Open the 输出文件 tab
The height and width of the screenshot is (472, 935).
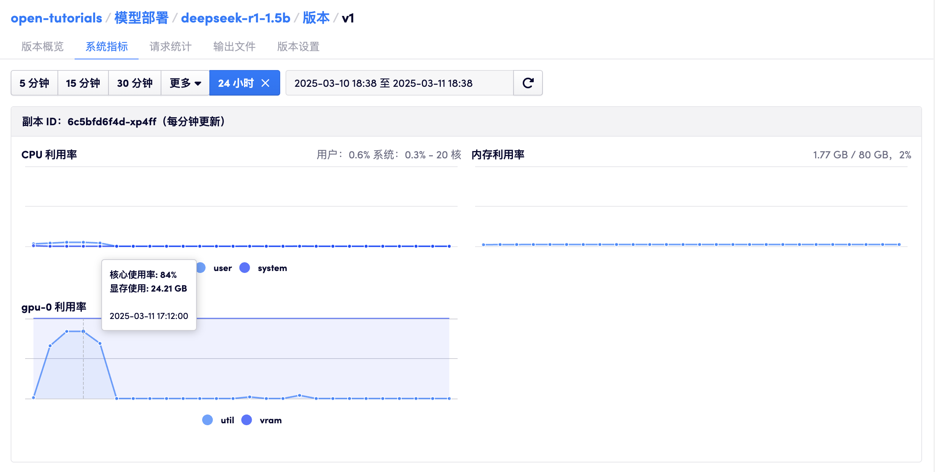tap(234, 46)
